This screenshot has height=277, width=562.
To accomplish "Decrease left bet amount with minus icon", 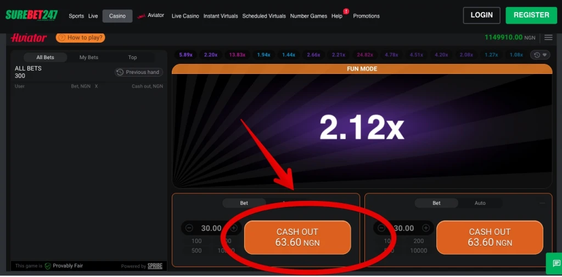I will coord(189,228).
